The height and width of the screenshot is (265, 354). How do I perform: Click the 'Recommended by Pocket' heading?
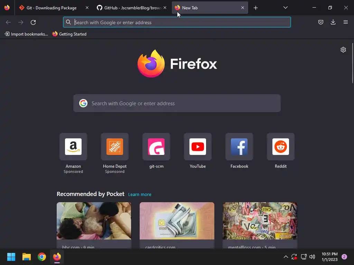click(x=91, y=194)
